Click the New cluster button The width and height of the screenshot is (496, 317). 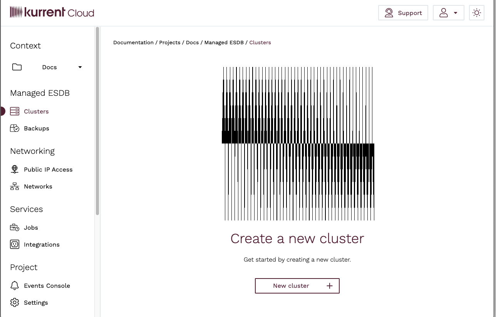point(297,286)
